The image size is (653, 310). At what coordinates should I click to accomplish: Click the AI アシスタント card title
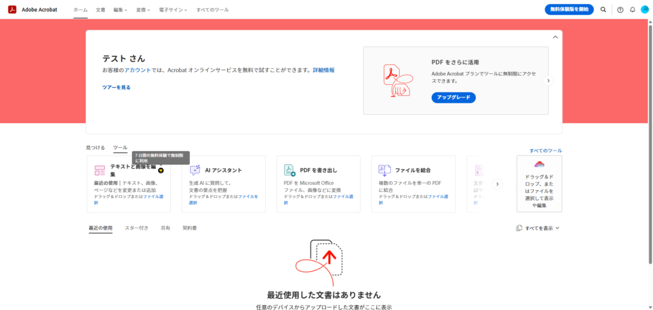[x=223, y=170]
